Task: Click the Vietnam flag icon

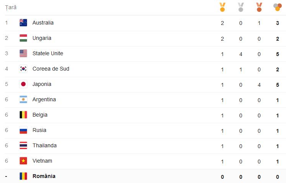Action: (23, 161)
